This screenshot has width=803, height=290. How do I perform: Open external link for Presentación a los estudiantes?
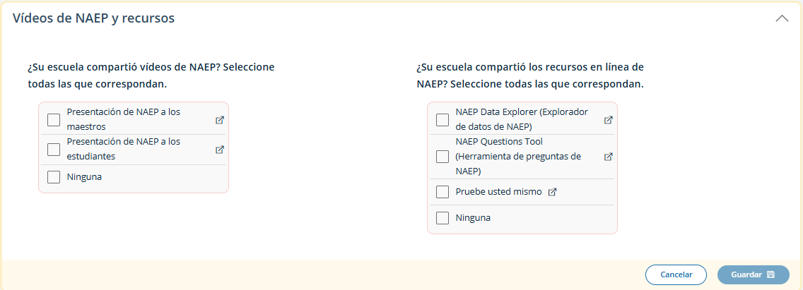click(220, 150)
